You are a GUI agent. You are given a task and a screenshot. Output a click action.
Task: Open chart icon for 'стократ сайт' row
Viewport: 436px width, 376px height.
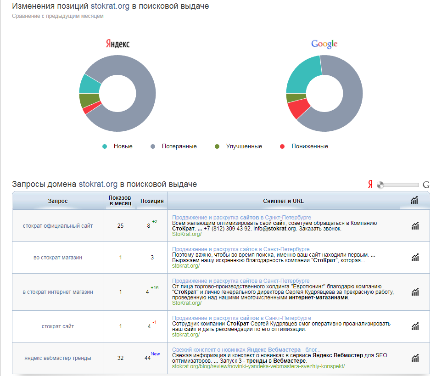tap(415, 326)
